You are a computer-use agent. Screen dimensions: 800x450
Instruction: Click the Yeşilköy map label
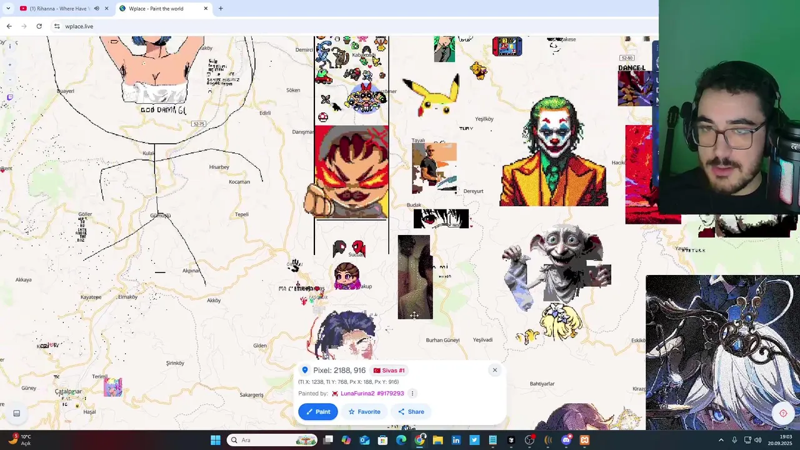tap(484, 119)
